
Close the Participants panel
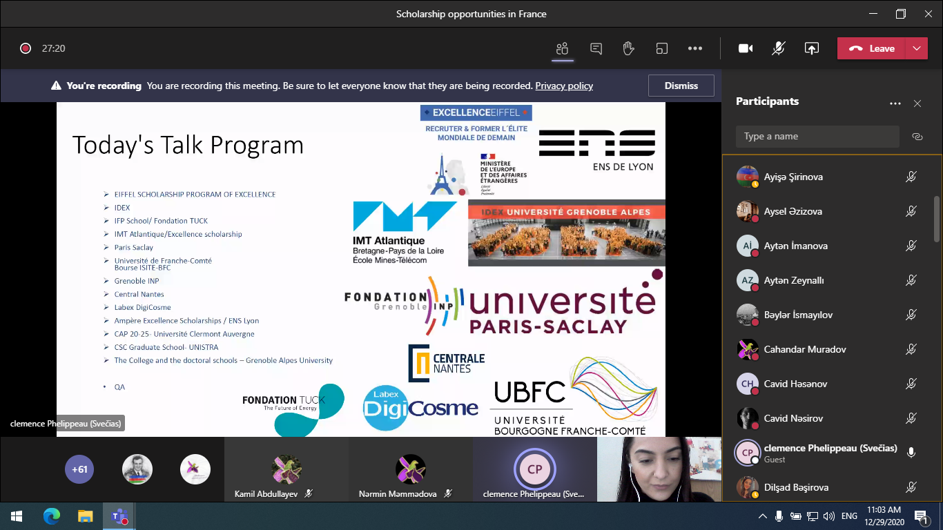coord(917,104)
